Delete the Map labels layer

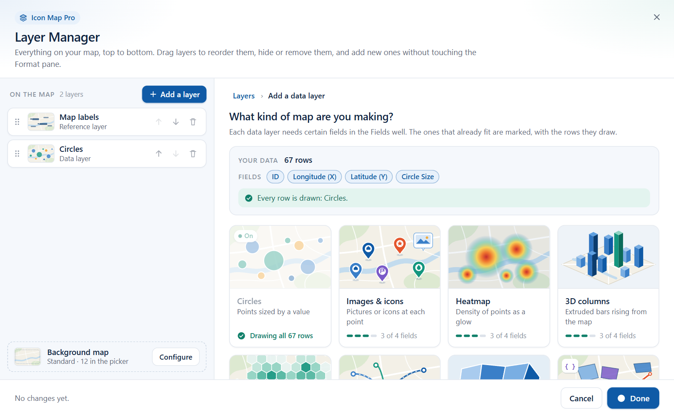193,122
